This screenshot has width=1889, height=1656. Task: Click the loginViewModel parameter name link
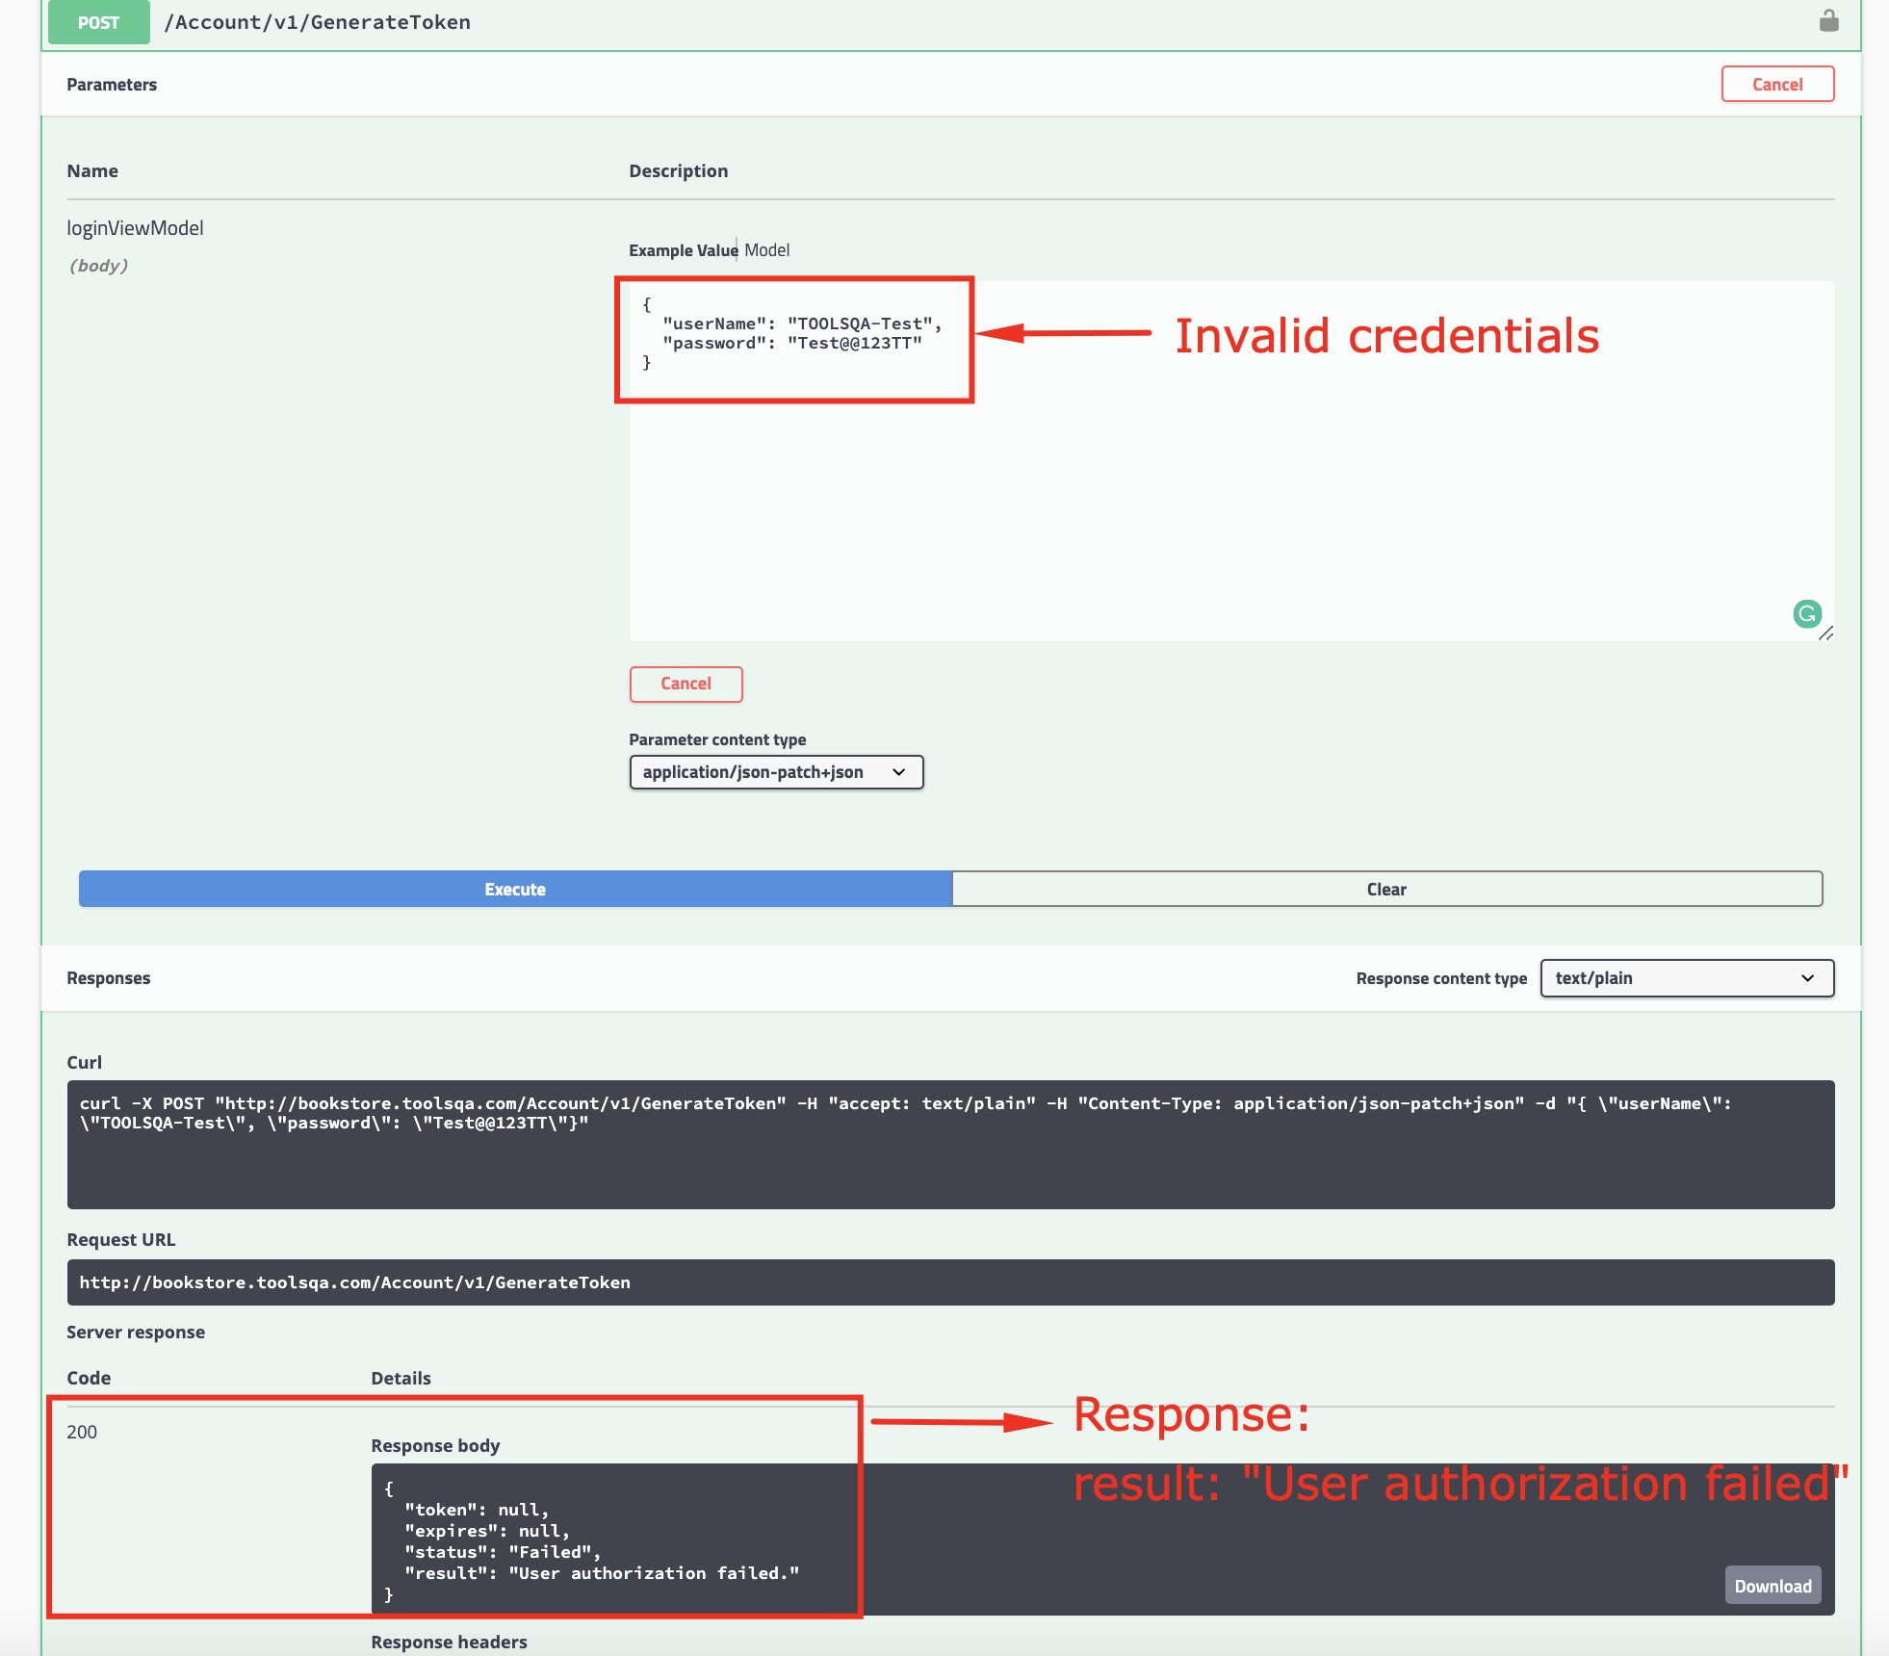pos(133,226)
